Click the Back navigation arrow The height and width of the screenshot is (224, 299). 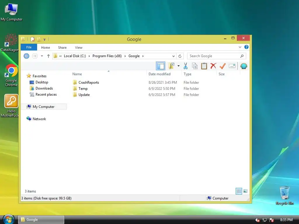[x=26, y=56]
